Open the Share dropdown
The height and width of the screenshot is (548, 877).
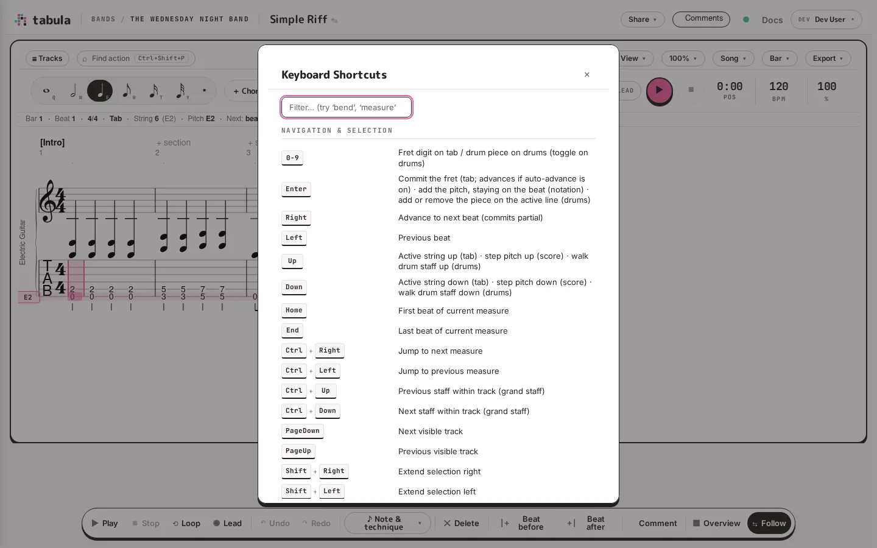pyautogui.click(x=643, y=19)
